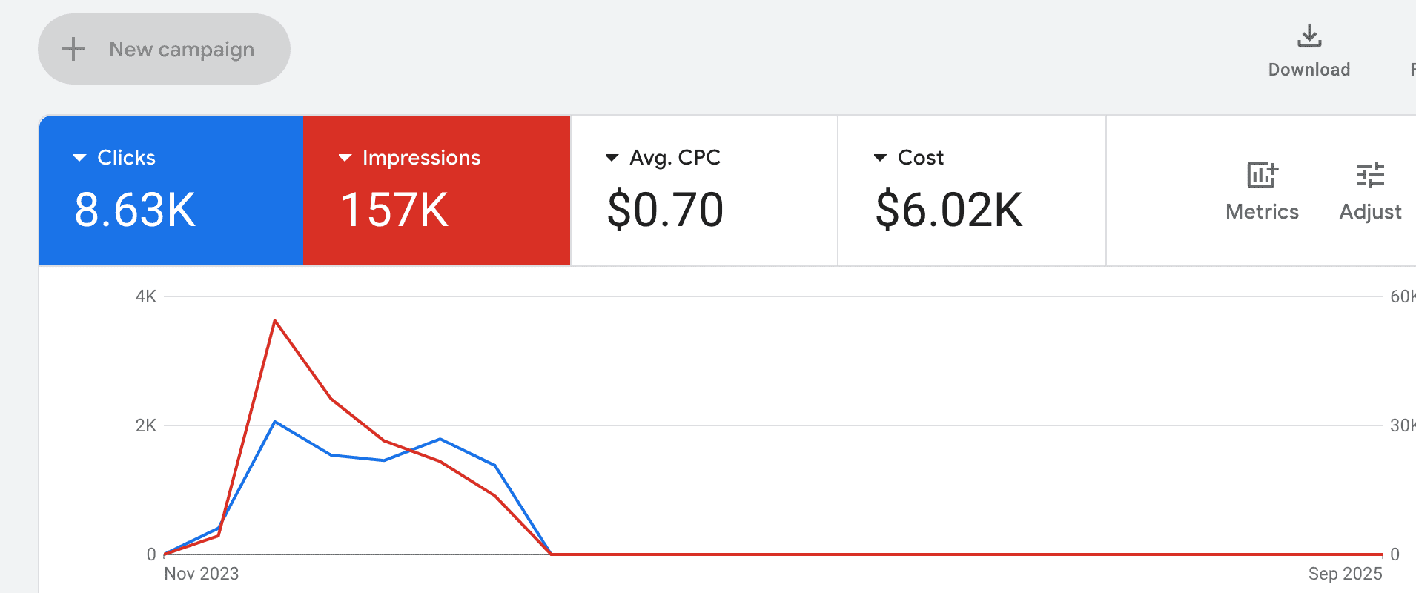This screenshot has height=593, width=1416.
Task: Expand the Impressions metric dropdown arrow
Action: pos(345,158)
